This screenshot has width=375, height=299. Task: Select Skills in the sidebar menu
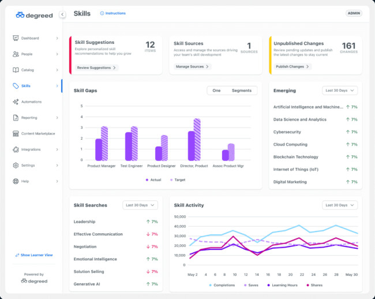pos(26,86)
